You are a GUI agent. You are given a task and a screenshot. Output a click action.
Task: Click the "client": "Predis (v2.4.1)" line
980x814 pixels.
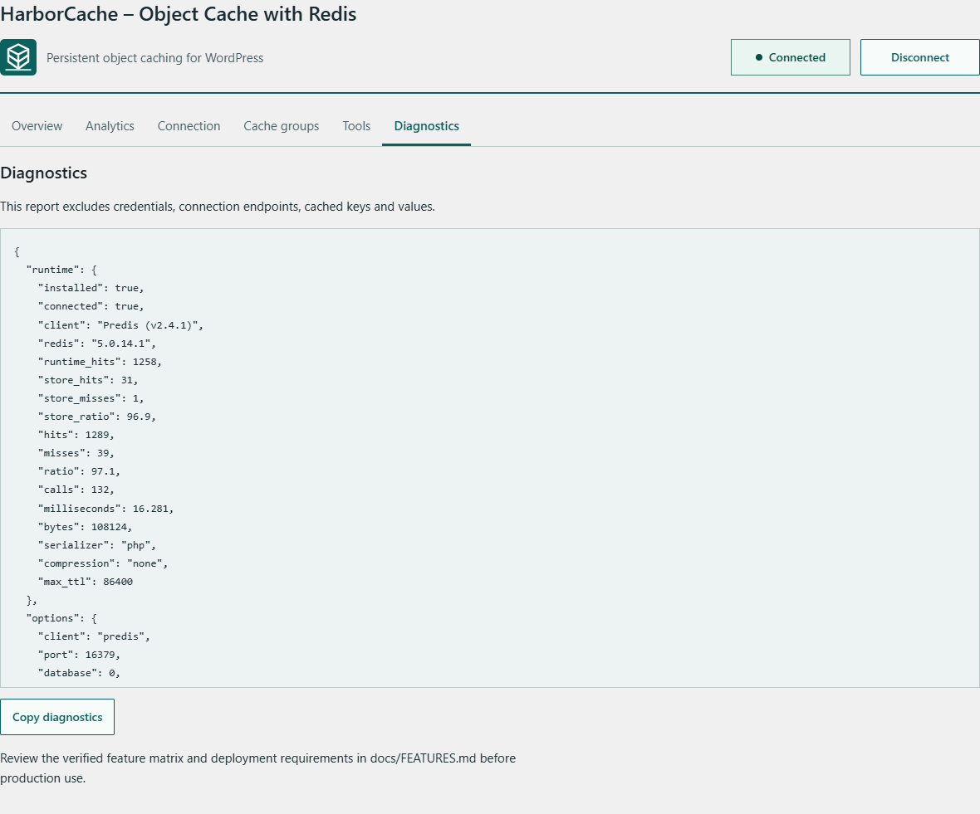pos(120,325)
